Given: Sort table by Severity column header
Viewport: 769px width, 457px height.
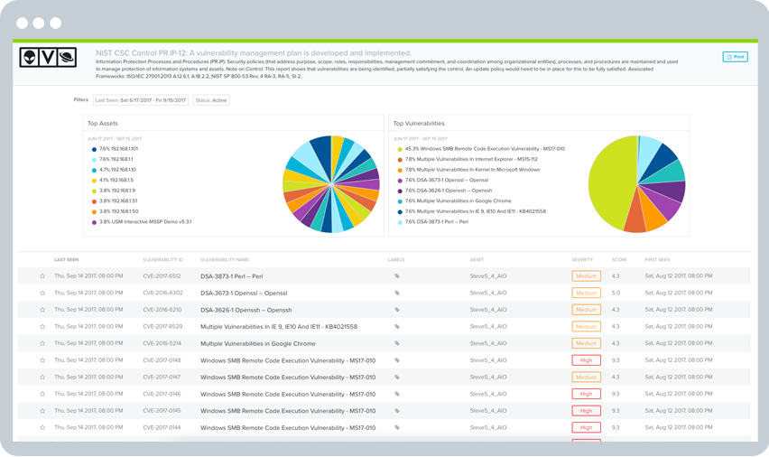Looking at the screenshot, I should (x=582, y=259).
